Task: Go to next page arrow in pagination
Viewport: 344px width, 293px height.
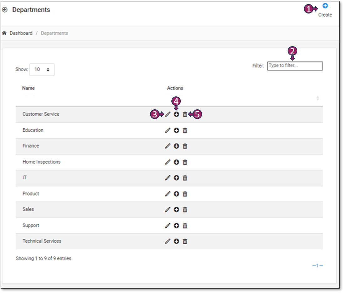Action: point(321,266)
